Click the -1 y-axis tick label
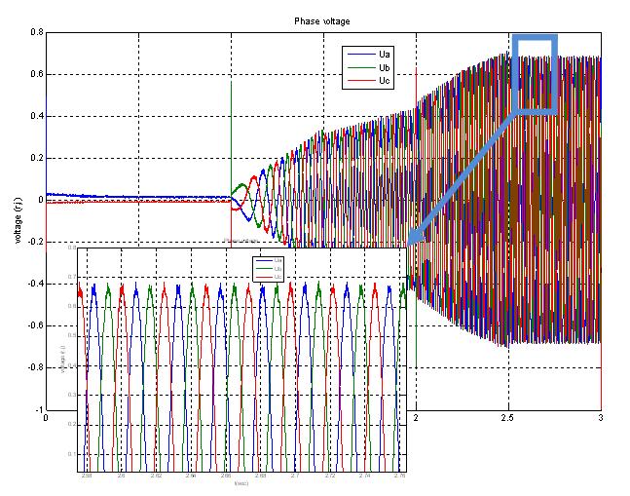The height and width of the screenshot is (496, 630). tap(39, 410)
